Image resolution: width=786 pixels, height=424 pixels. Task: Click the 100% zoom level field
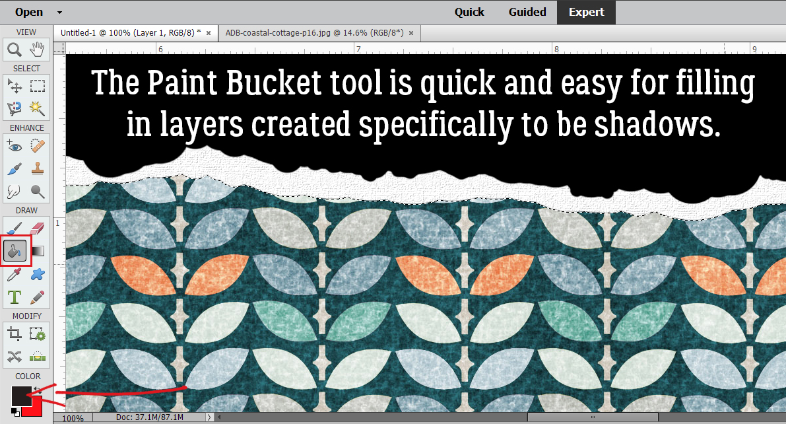tap(73, 418)
